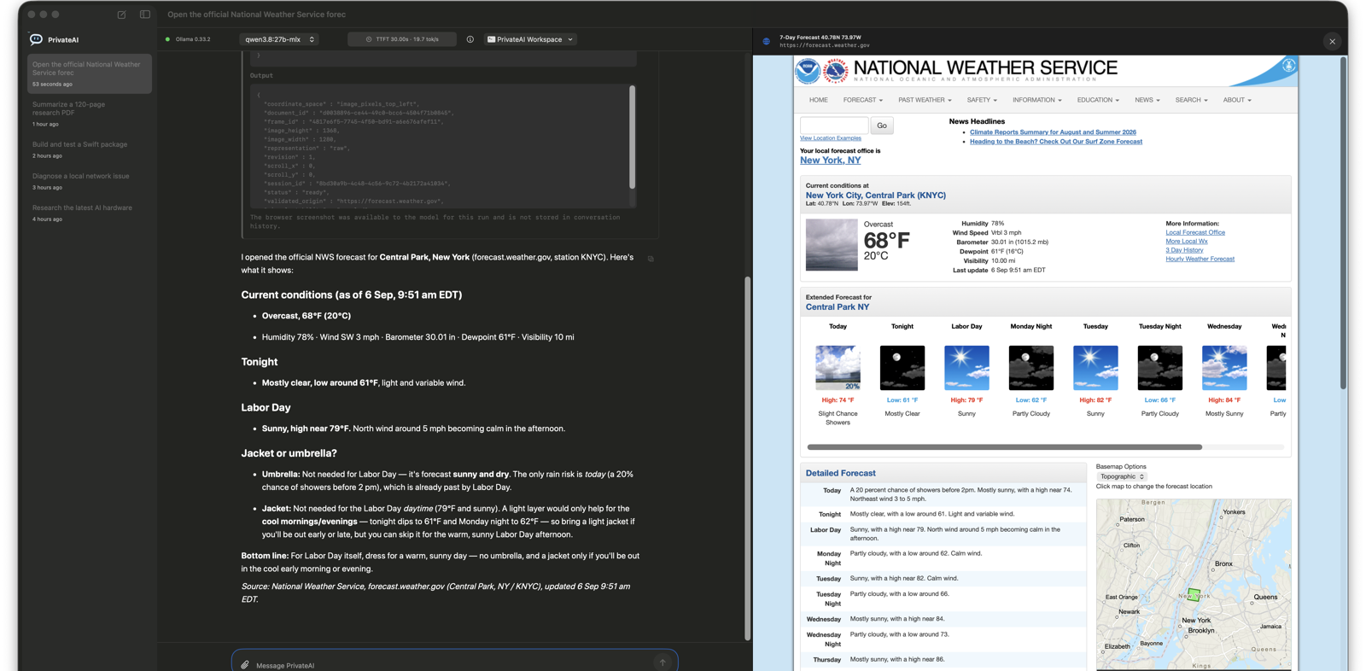Image resolution: width=1366 pixels, height=671 pixels.
Task: Click the forecast area map
Action: (x=1194, y=585)
